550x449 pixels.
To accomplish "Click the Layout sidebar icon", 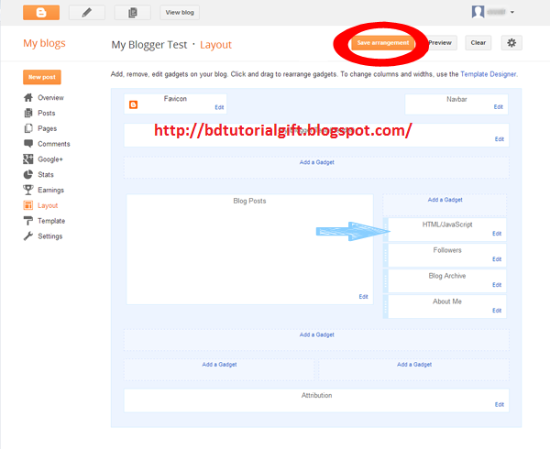I will pos(28,205).
